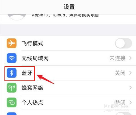Expand 蓝牙 row via chevron
The width and height of the screenshot is (136, 115).
(x=130, y=73)
